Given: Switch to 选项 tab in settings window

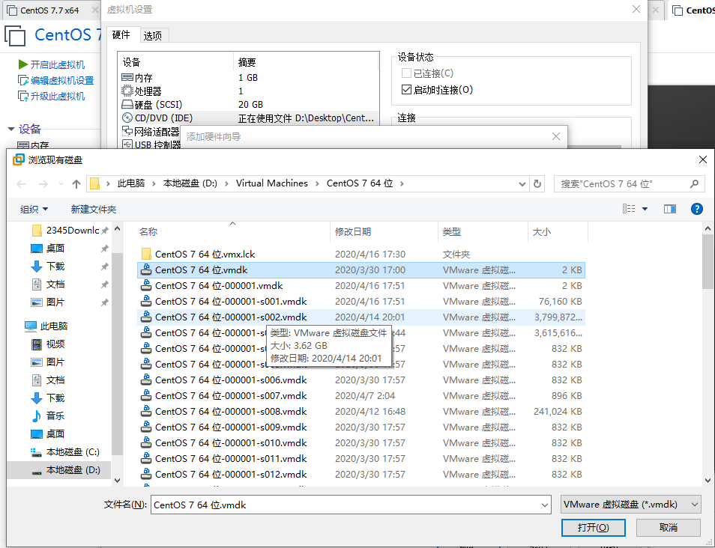Looking at the screenshot, I should [153, 35].
